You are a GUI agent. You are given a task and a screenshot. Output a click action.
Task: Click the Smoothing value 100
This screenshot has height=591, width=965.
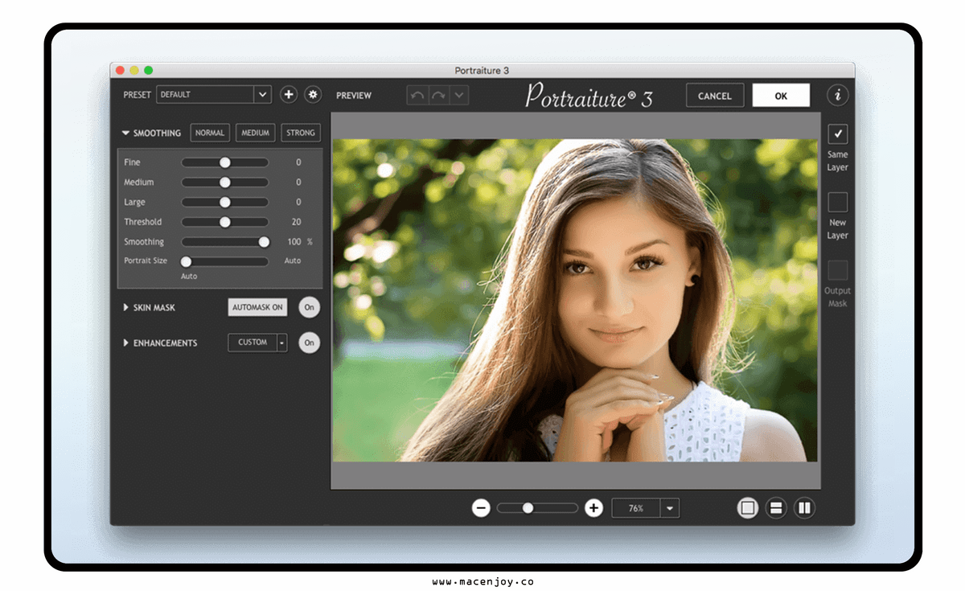click(294, 242)
